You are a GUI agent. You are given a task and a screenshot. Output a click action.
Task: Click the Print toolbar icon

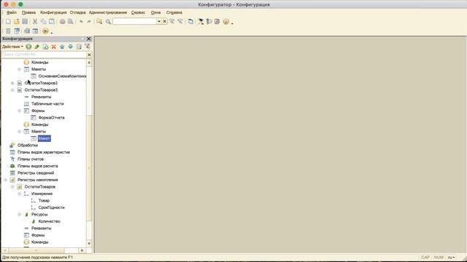point(62,21)
